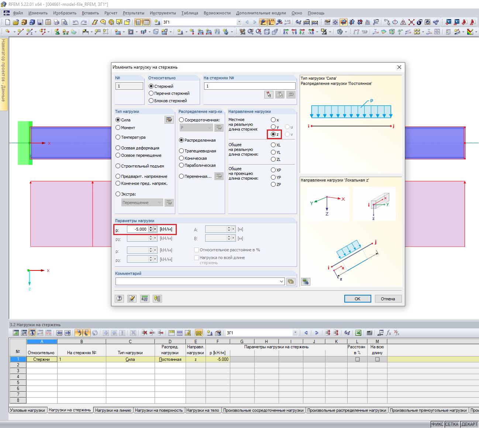The image size is (479, 428).
Task: Switch to 'Нагрузки на поверхность' tab
Action: [159, 410]
